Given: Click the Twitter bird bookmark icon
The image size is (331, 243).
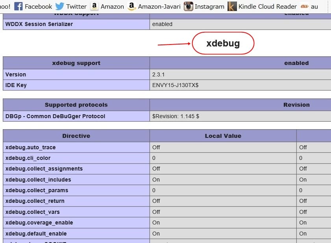Looking at the screenshot, I should 60,6.
